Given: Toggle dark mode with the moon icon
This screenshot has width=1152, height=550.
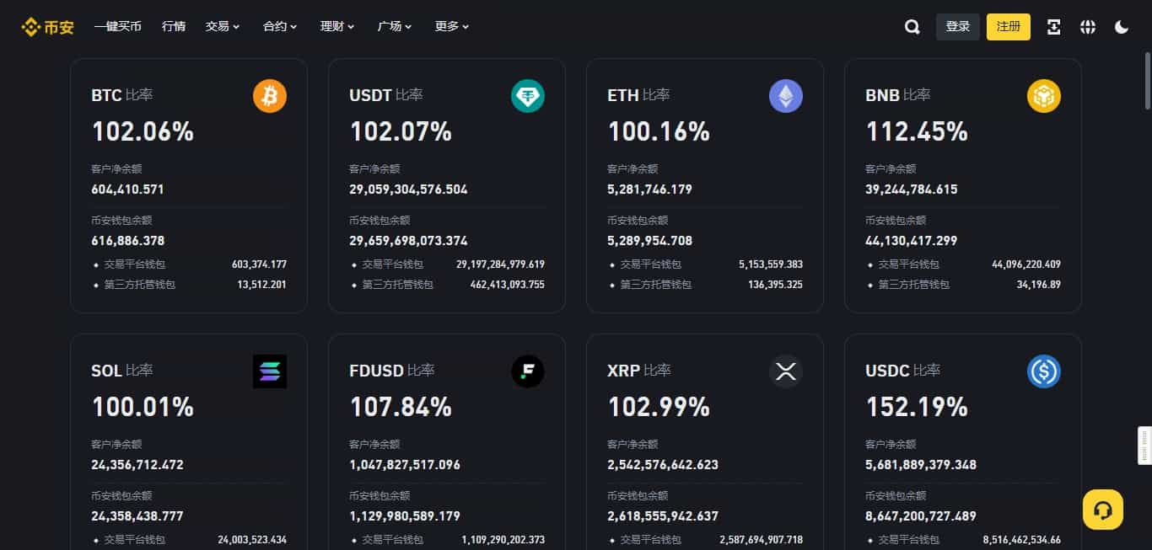Looking at the screenshot, I should (x=1122, y=26).
